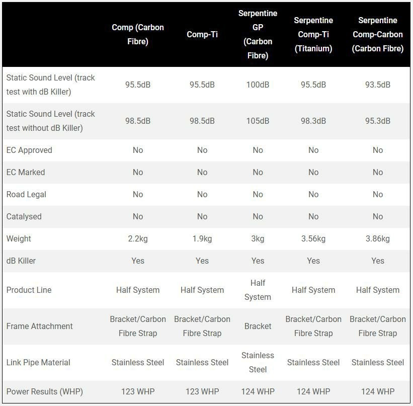Click the dB Killer row label
Screen dimensions: 413x406
coord(21,261)
